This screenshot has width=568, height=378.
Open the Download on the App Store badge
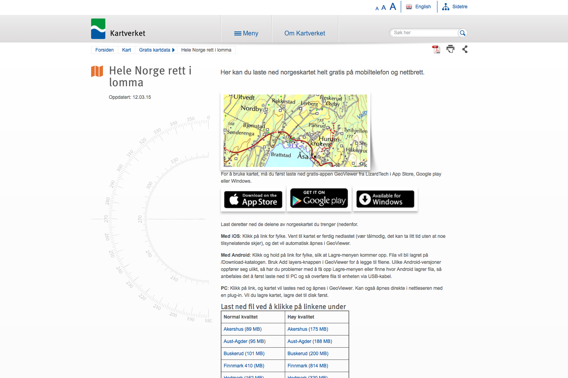coord(253,200)
